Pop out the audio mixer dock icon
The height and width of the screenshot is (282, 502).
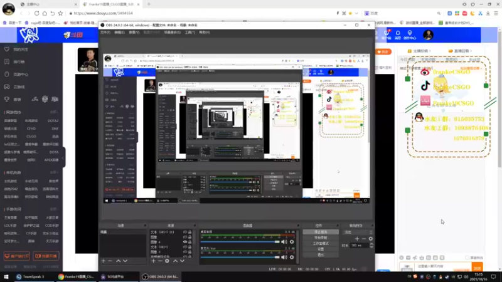[x=297, y=226]
